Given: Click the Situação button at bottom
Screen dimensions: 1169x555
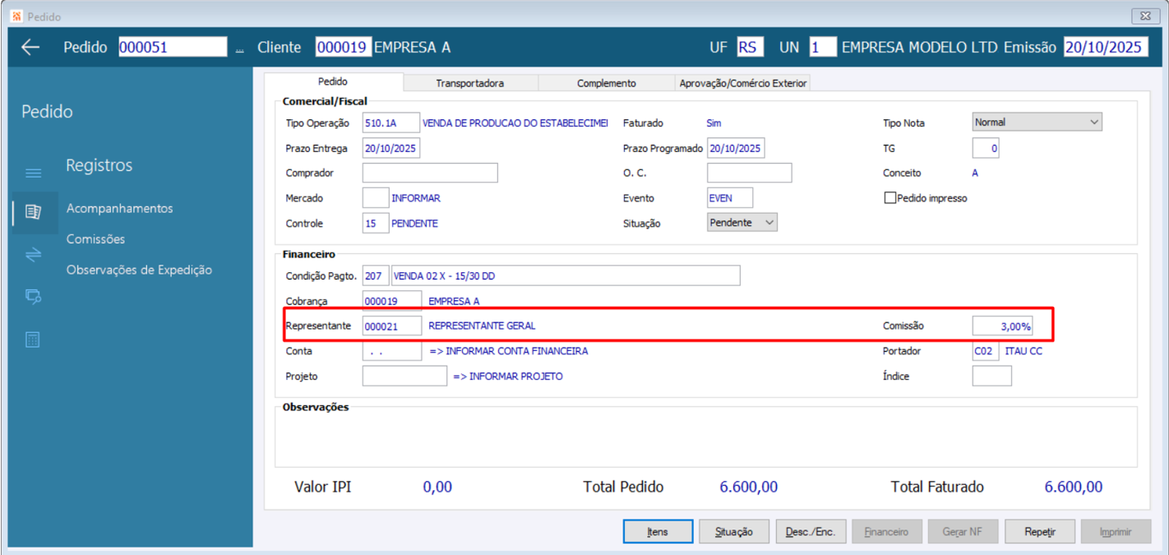Looking at the screenshot, I should 734,532.
